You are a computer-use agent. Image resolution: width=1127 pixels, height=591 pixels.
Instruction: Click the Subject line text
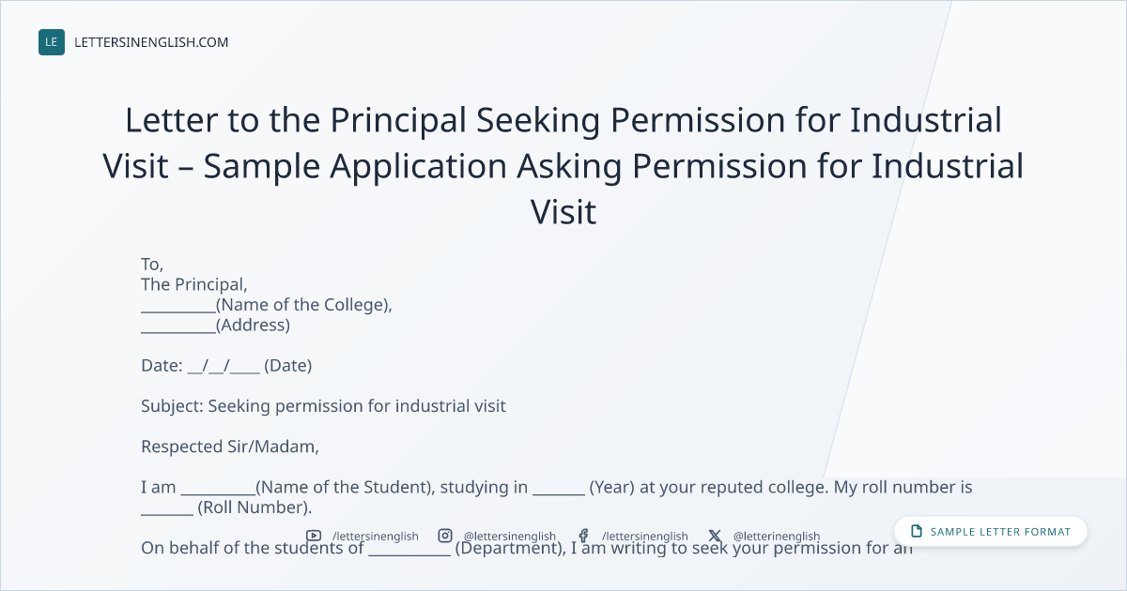pyautogui.click(x=323, y=406)
